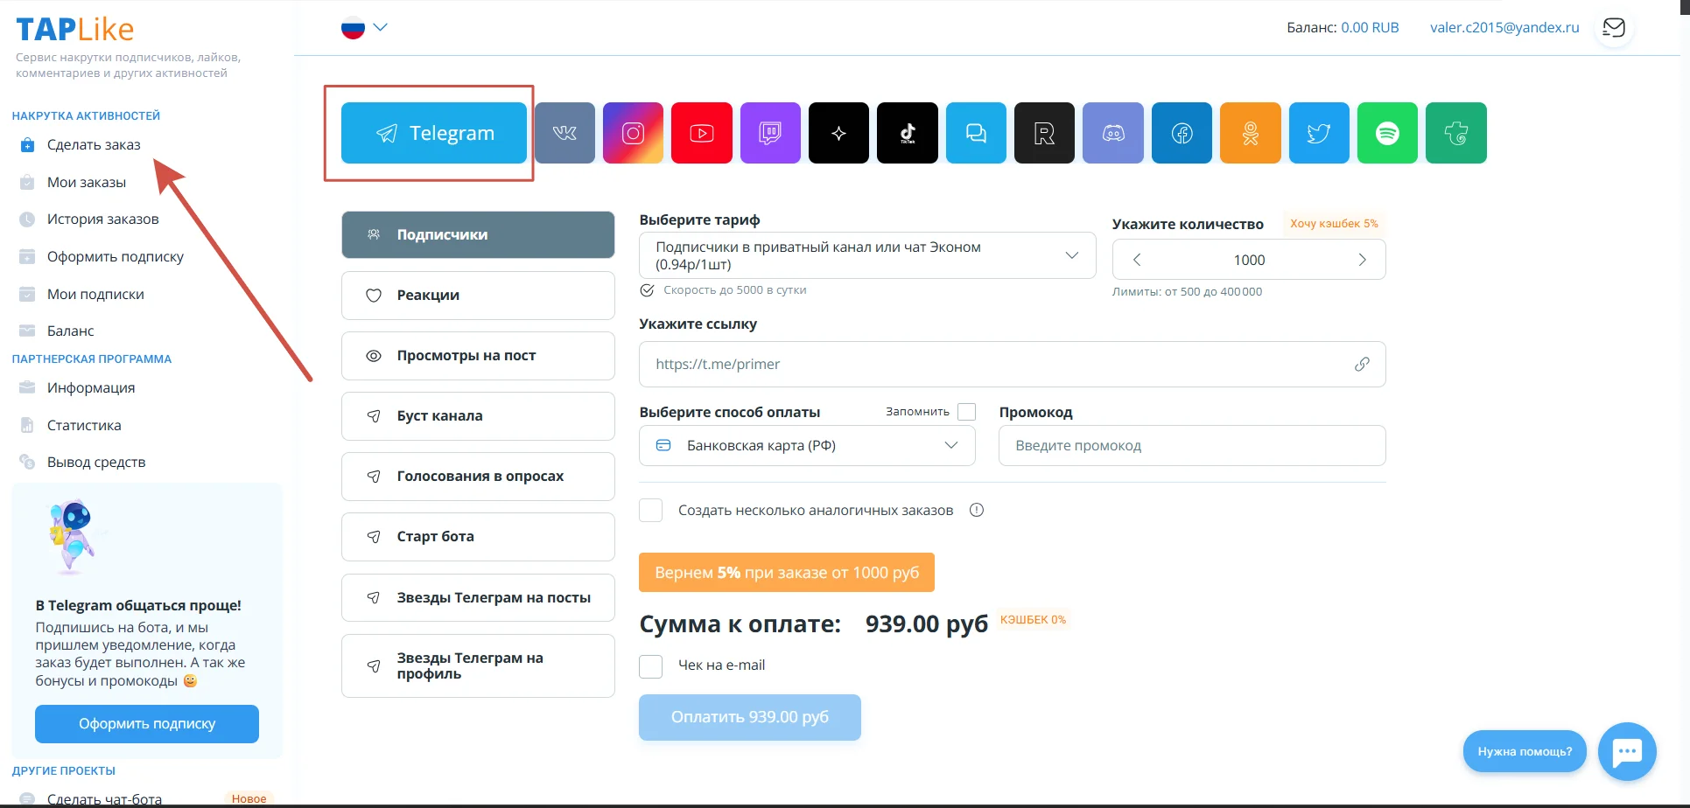Screen dimensions: 1690x808
Task: Switch to the VK service tile
Action: (x=565, y=133)
